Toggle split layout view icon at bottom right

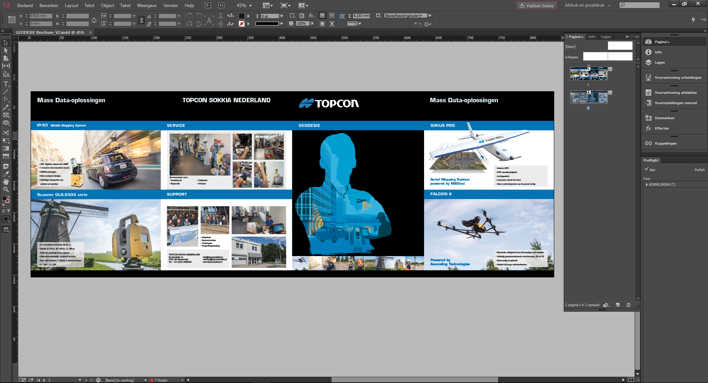coord(631,380)
